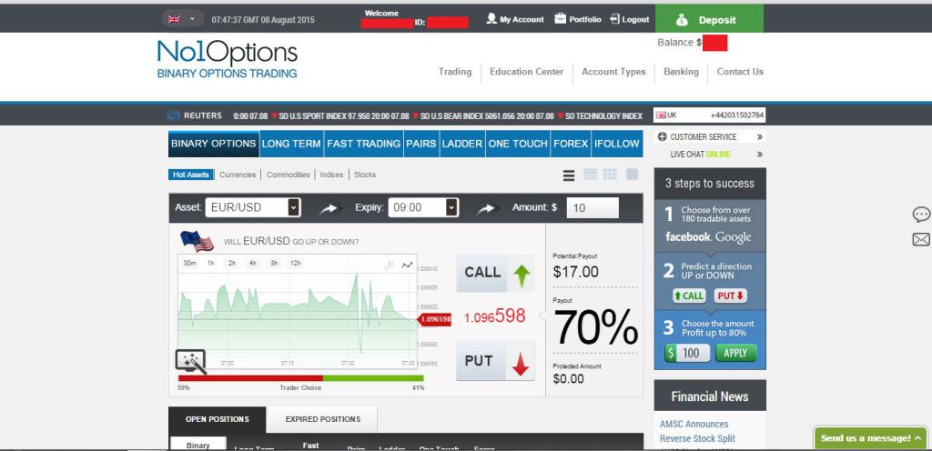This screenshot has height=451, width=932.
Task: Click the Logout door icon
Action: click(614, 19)
